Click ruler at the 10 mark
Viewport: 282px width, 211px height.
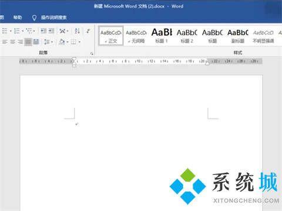click(139, 61)
